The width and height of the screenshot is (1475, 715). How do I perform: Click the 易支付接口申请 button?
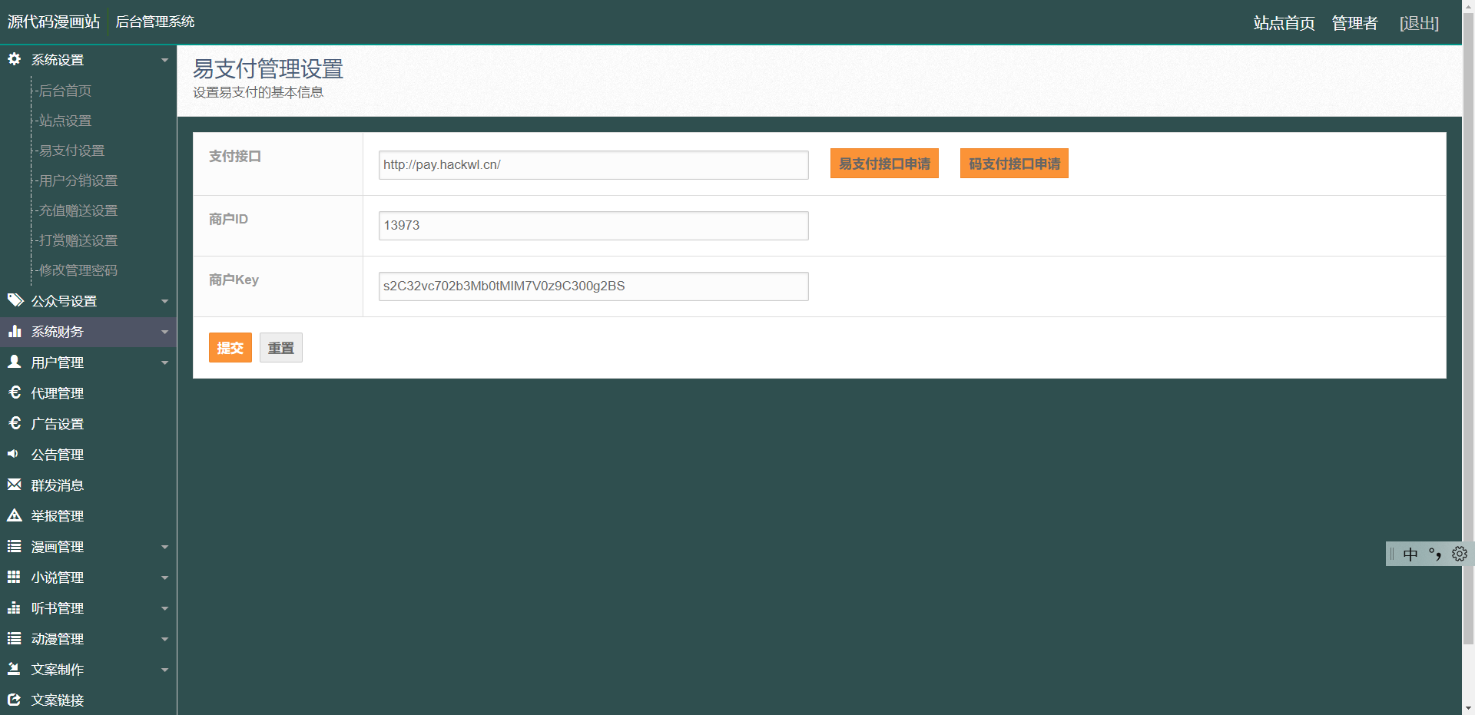[884, 164]
